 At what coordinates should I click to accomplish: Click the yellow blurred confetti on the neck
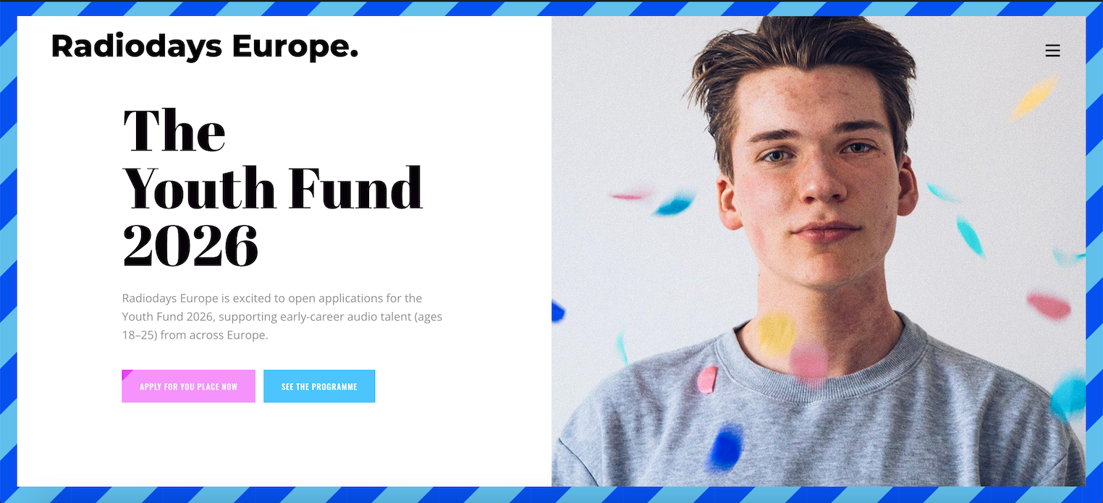pyautogui.click(x=776, y=334)
